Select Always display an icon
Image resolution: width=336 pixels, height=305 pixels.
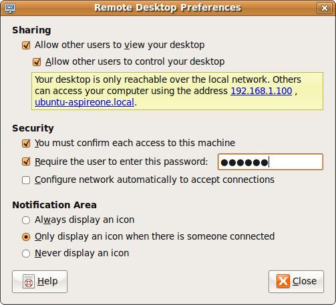pos(26,220)
